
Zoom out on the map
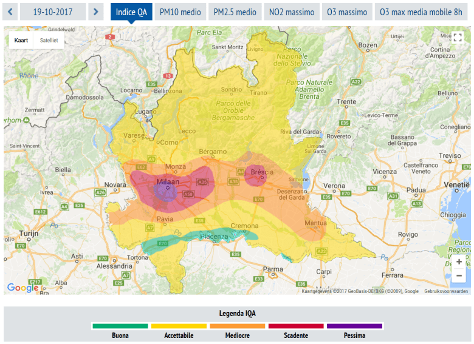(459, 276)
